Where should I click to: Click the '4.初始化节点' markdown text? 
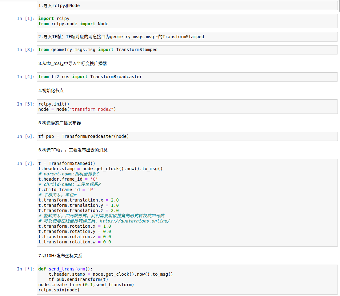pyautogui.click(x=51, y=90)
